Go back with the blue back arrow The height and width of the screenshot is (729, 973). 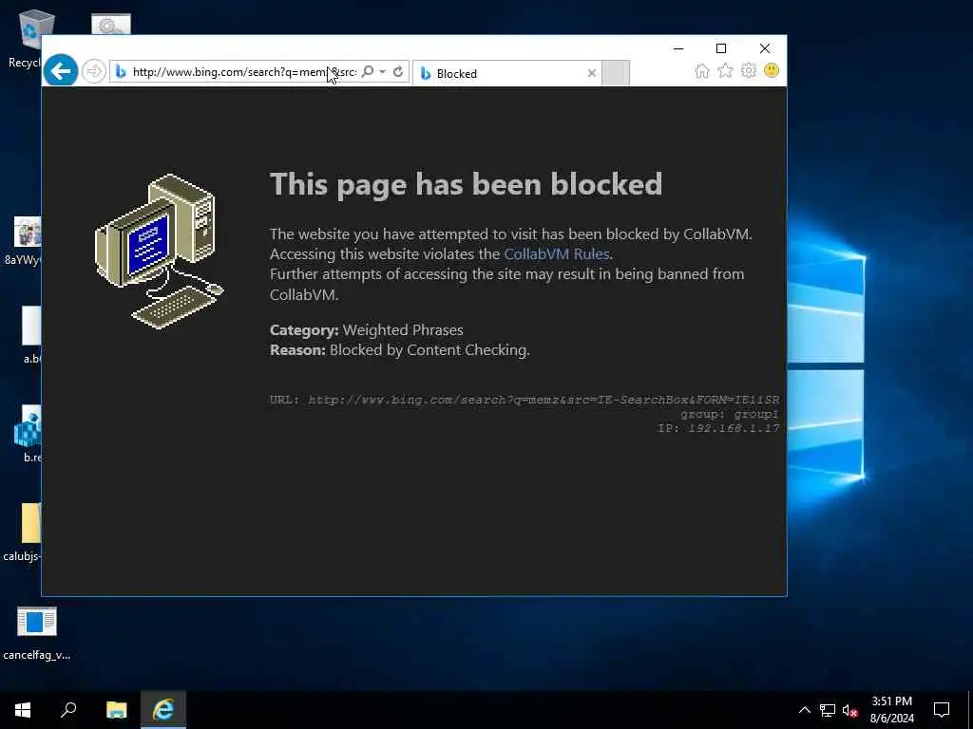click(61, 71)
